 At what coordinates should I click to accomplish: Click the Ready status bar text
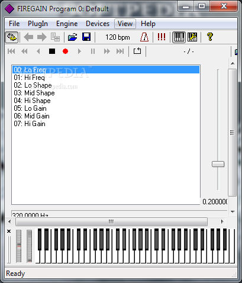point(15,274)
